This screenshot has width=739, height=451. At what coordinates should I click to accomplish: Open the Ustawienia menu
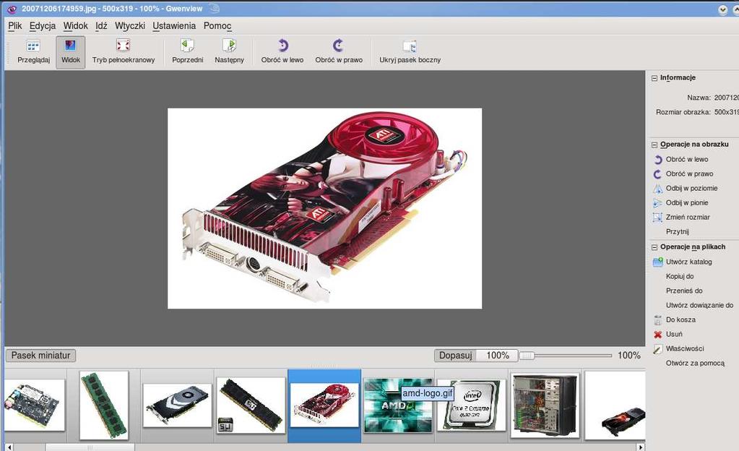click(x=174, y=25)
